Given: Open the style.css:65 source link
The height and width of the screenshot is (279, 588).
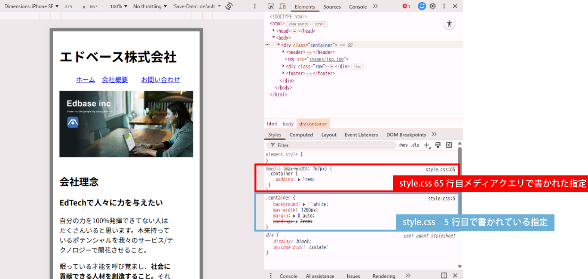Looking at the screenshot, I should pos(440,169).
